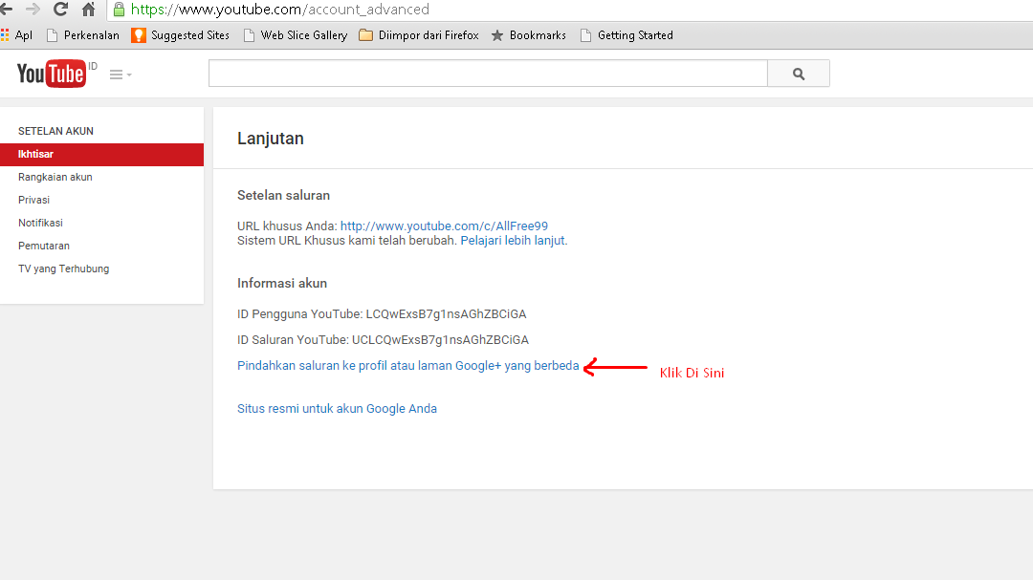Click the ID Saluran YouTube value text

[440, 340]
